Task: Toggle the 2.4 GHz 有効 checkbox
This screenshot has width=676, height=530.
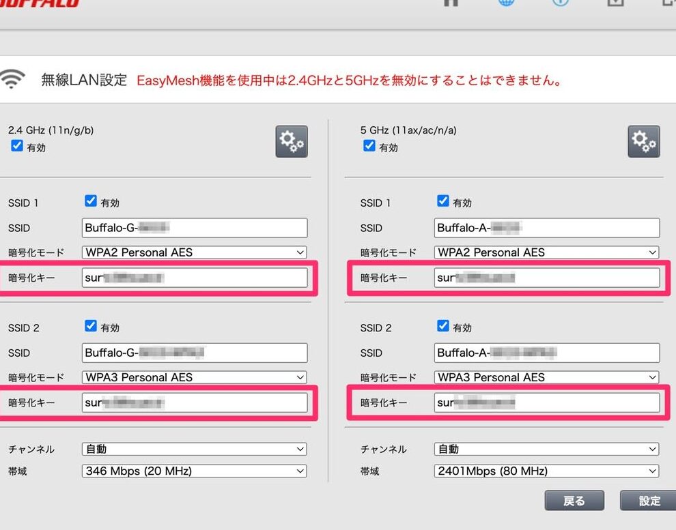Action: click(x=18, y=146)
